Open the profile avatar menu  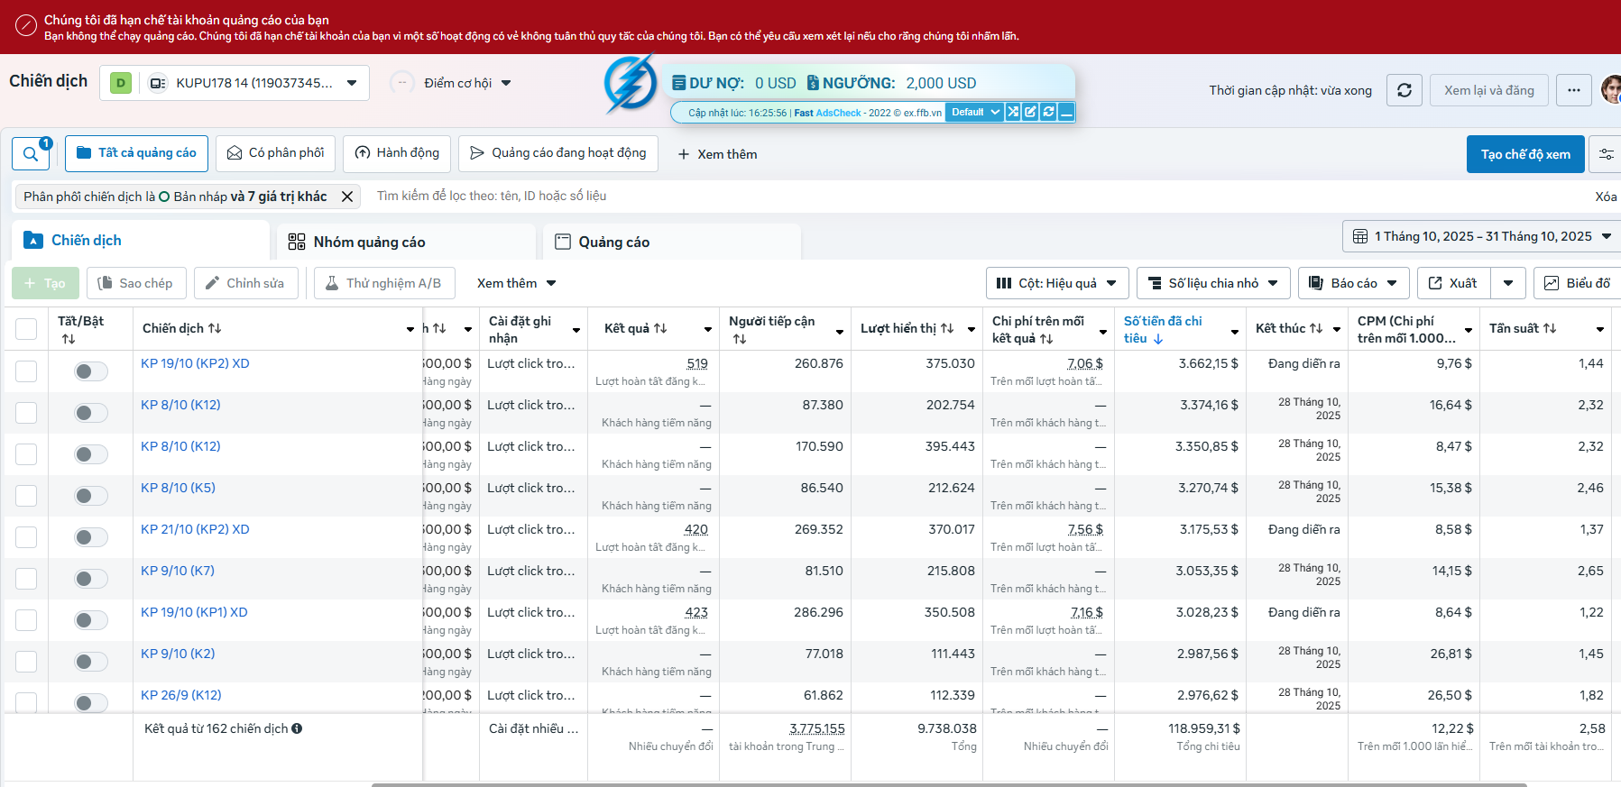click(1611, 90)
